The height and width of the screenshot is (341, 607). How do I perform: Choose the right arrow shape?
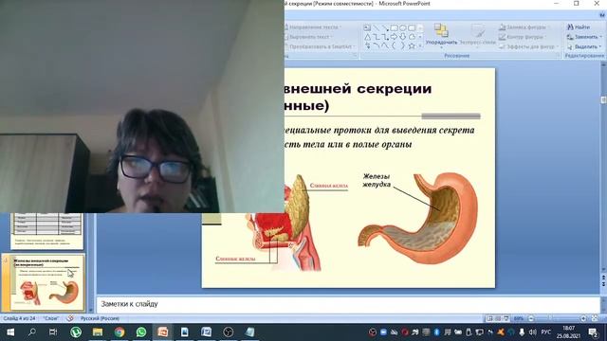pos(394,37)
